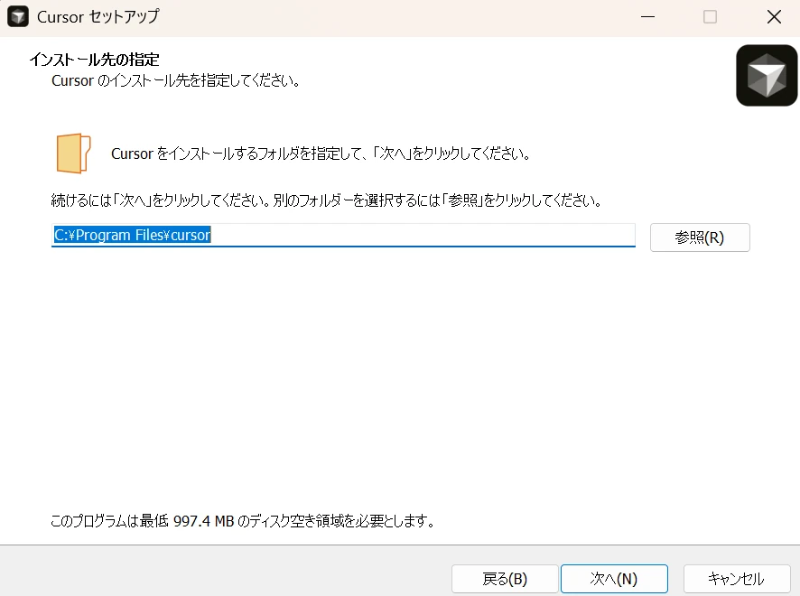
Task: Cancel setup with the キャンセル button
Action: click(737, 579)
